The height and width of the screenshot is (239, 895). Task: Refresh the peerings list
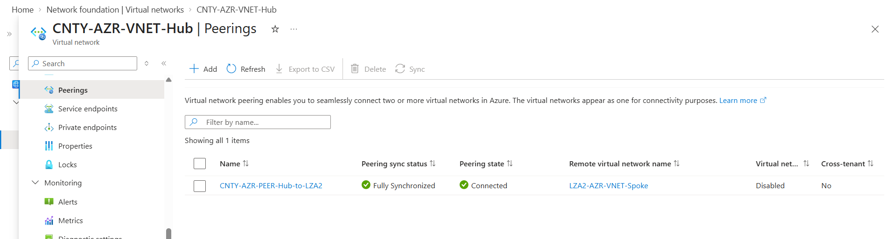click(x=246, y=69)
